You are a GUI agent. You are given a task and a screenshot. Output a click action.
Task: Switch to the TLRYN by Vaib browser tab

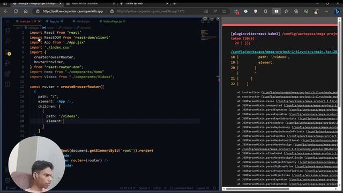(135, 4)
